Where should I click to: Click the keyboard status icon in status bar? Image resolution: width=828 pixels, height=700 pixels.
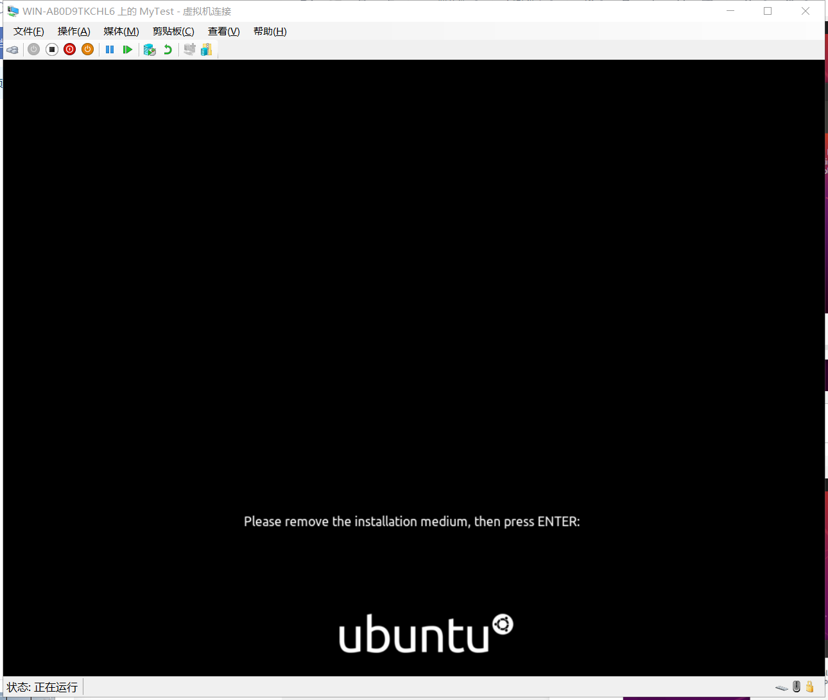[x=781, y=687]
